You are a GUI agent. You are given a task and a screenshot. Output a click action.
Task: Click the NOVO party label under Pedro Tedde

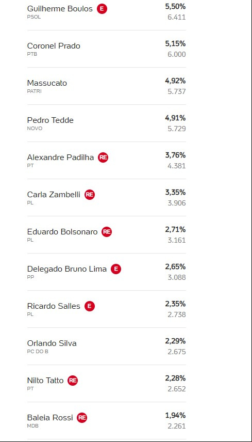35,129
